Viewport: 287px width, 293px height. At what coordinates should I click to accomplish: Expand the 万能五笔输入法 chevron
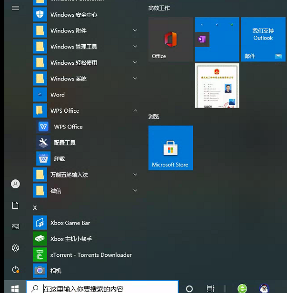(x=135, y=175)
